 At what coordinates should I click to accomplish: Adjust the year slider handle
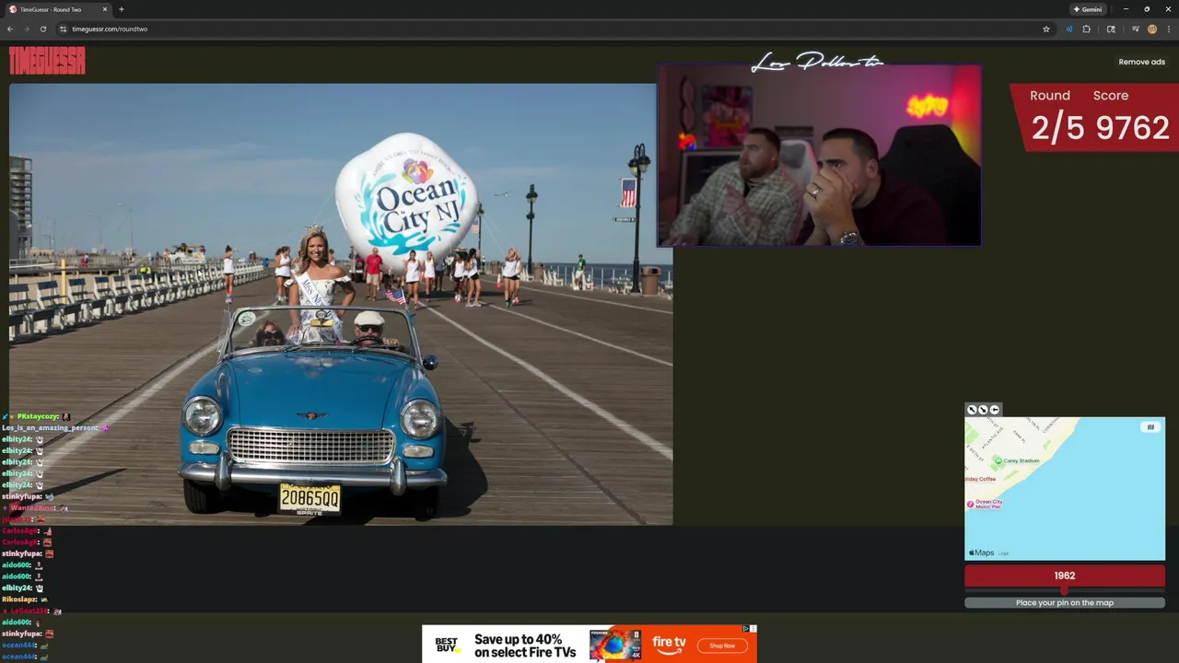[1064, 590]
